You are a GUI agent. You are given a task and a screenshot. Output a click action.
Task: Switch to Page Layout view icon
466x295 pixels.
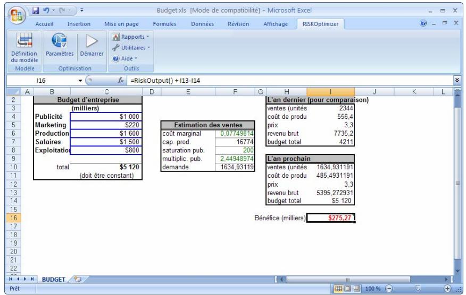(347, 289)
